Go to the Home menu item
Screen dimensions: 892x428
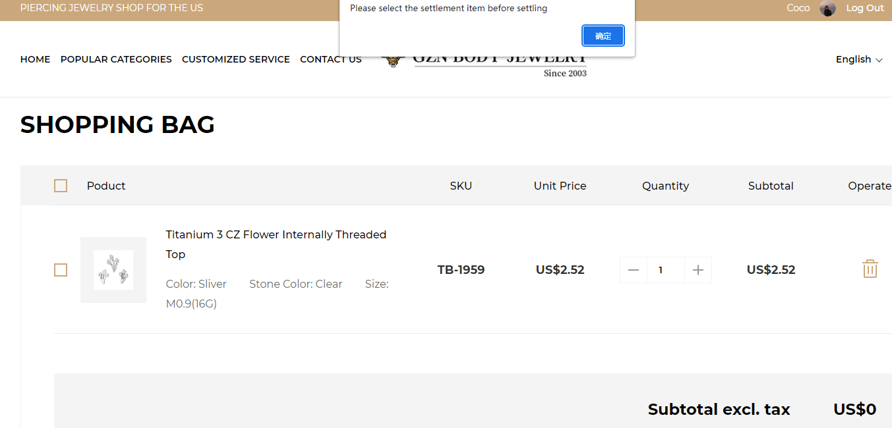tap(35, 59)
